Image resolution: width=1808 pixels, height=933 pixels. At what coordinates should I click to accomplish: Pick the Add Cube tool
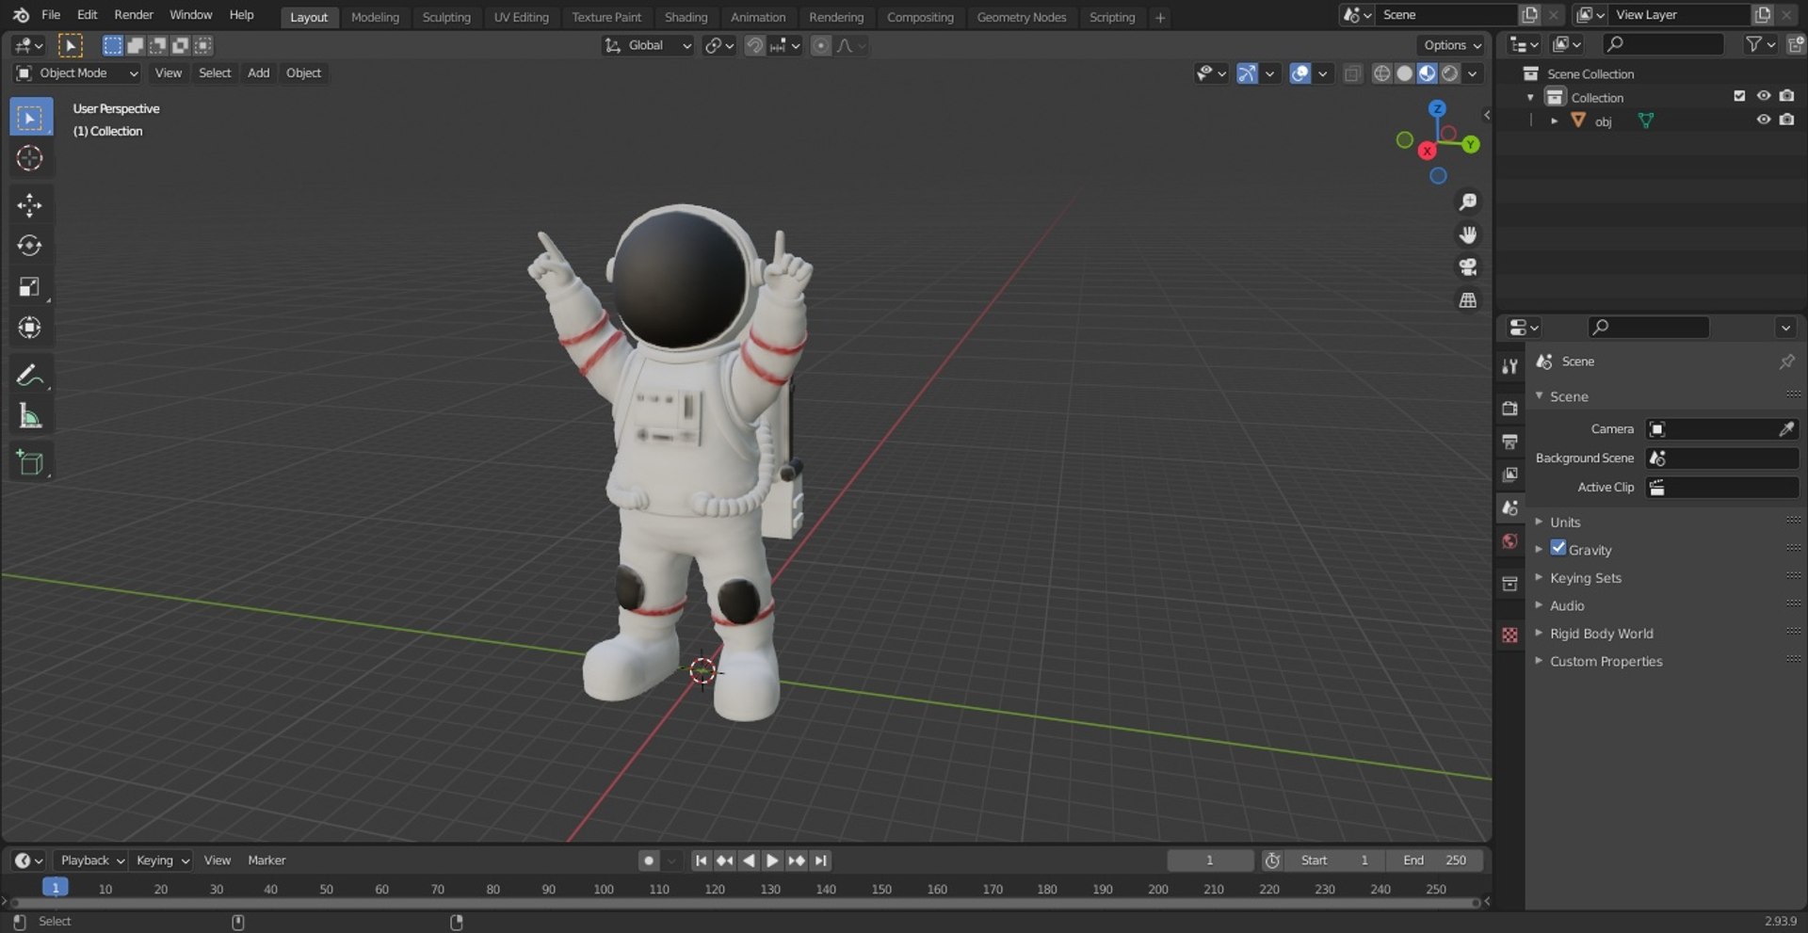pyautogui.click(x=30, y=463)
